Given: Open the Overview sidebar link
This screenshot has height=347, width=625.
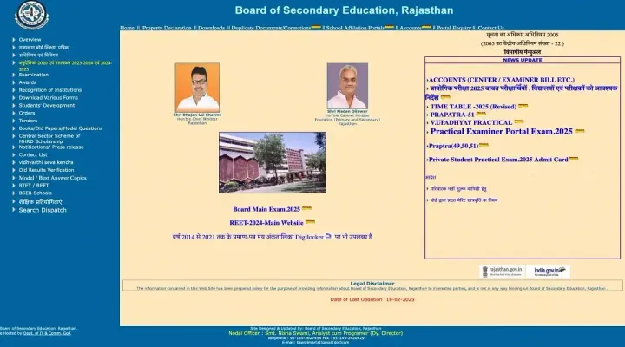Looking at the screenshot, I should point(30,40).
